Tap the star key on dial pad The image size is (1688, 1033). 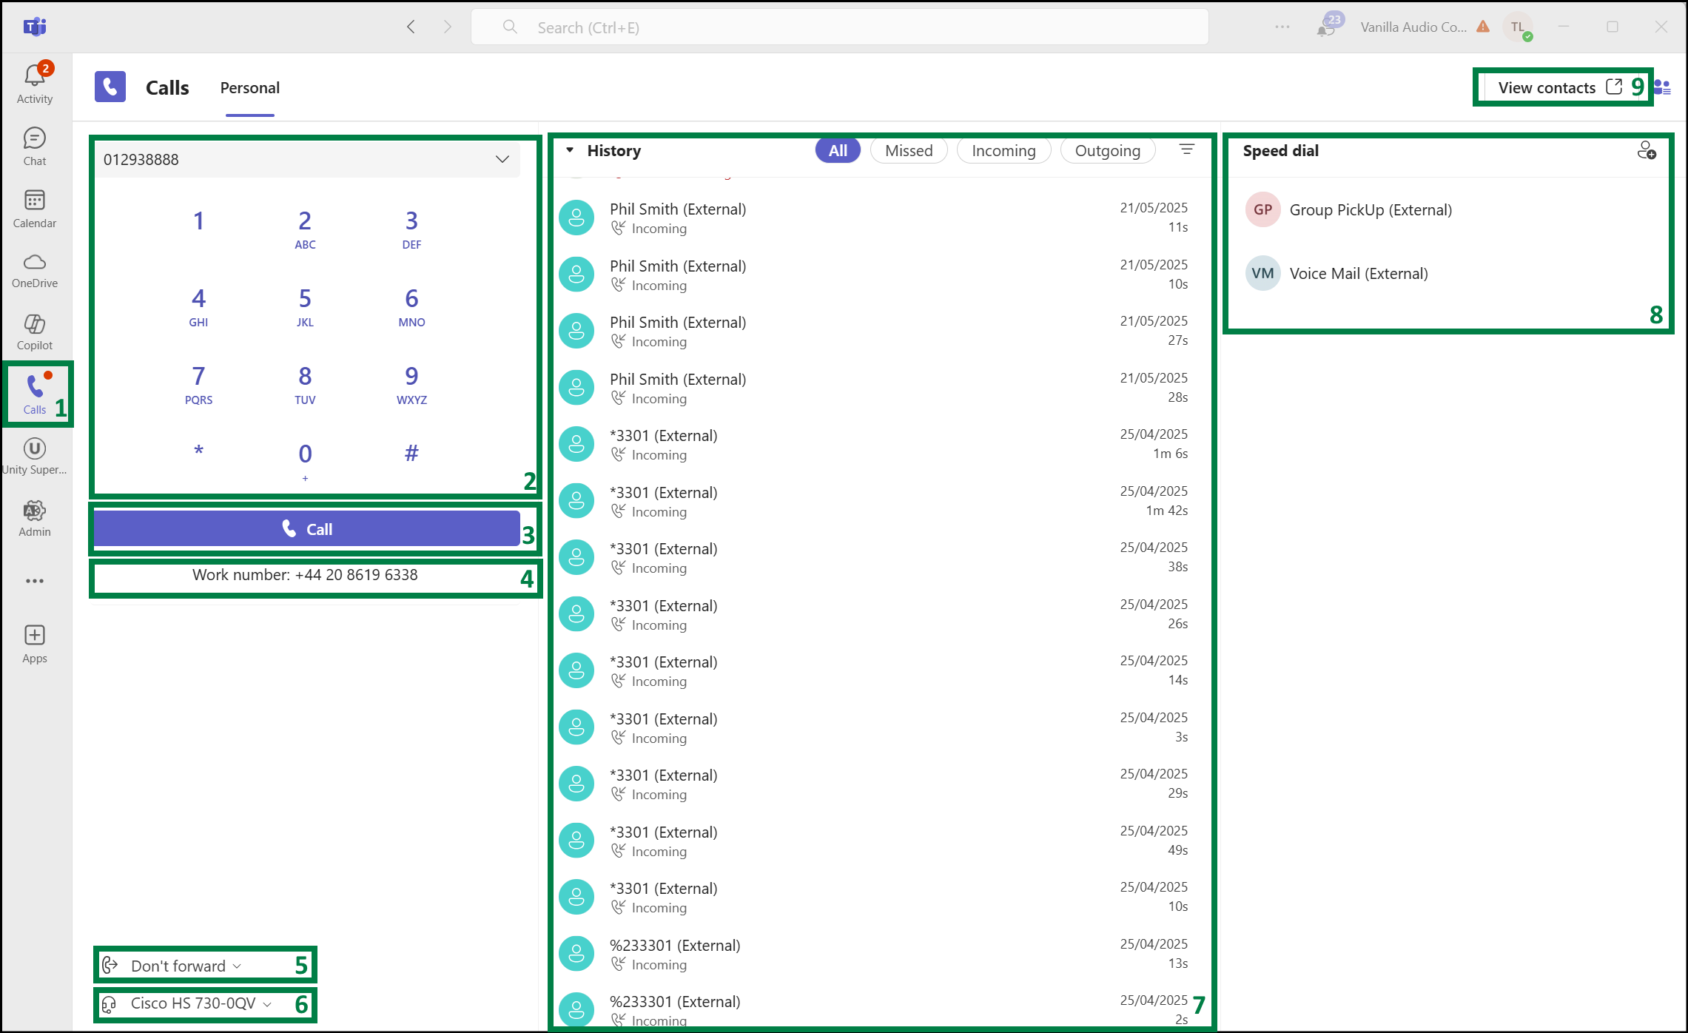click(198, 451)
